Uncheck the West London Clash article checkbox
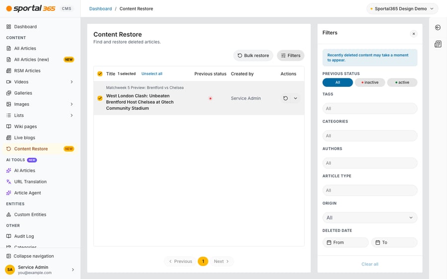447x279 pixels. pyautogui.click(x=100, y=98)
